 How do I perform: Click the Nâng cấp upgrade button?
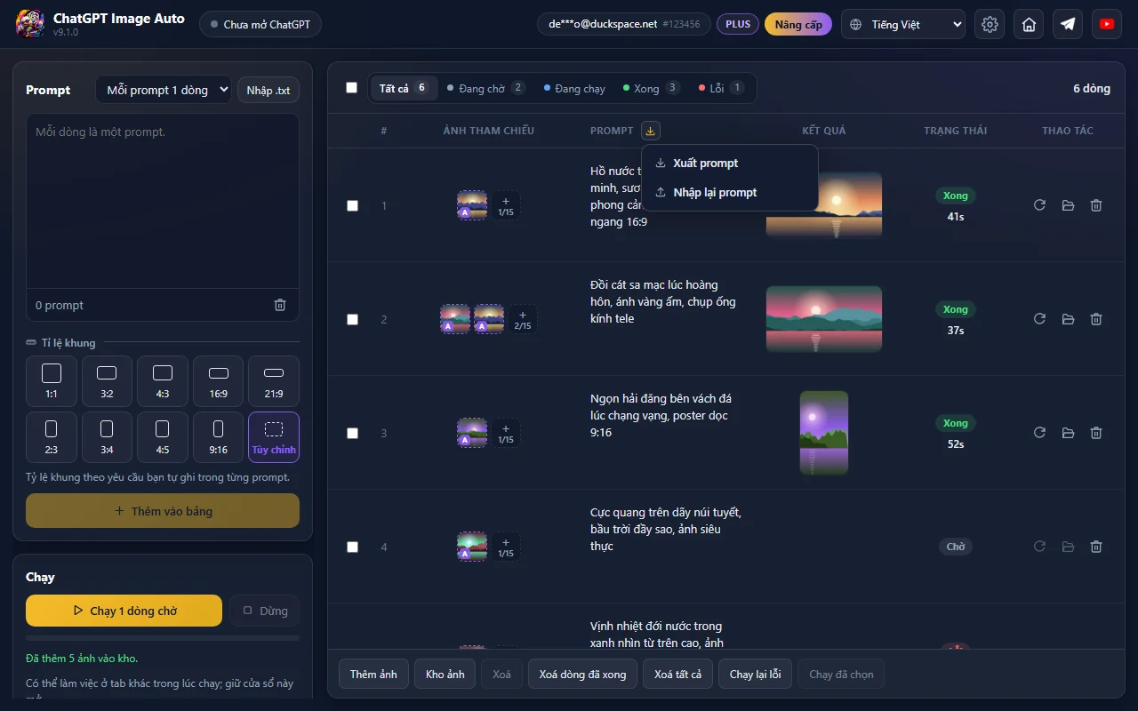point(798,25)
